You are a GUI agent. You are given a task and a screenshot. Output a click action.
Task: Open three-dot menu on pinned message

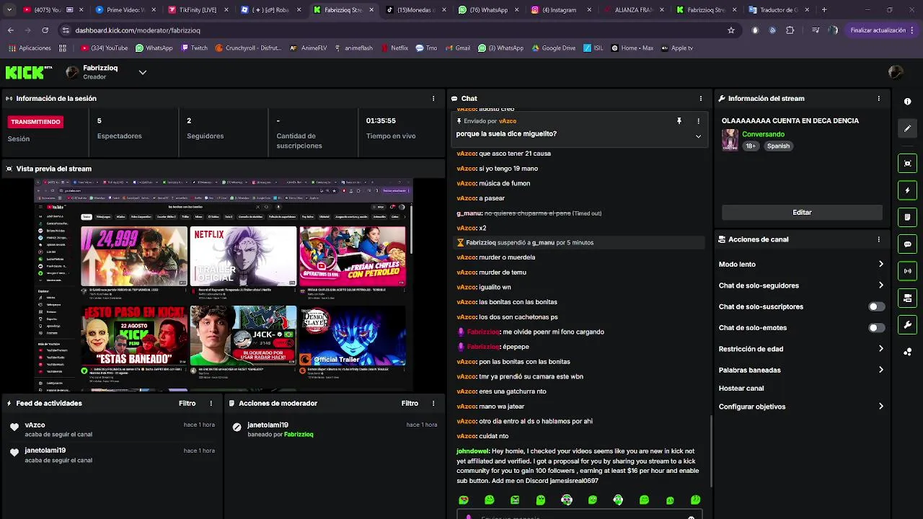698,121
